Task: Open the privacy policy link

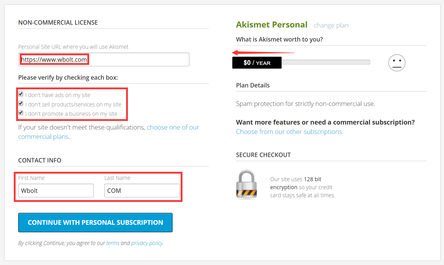Action: (147, 243)
